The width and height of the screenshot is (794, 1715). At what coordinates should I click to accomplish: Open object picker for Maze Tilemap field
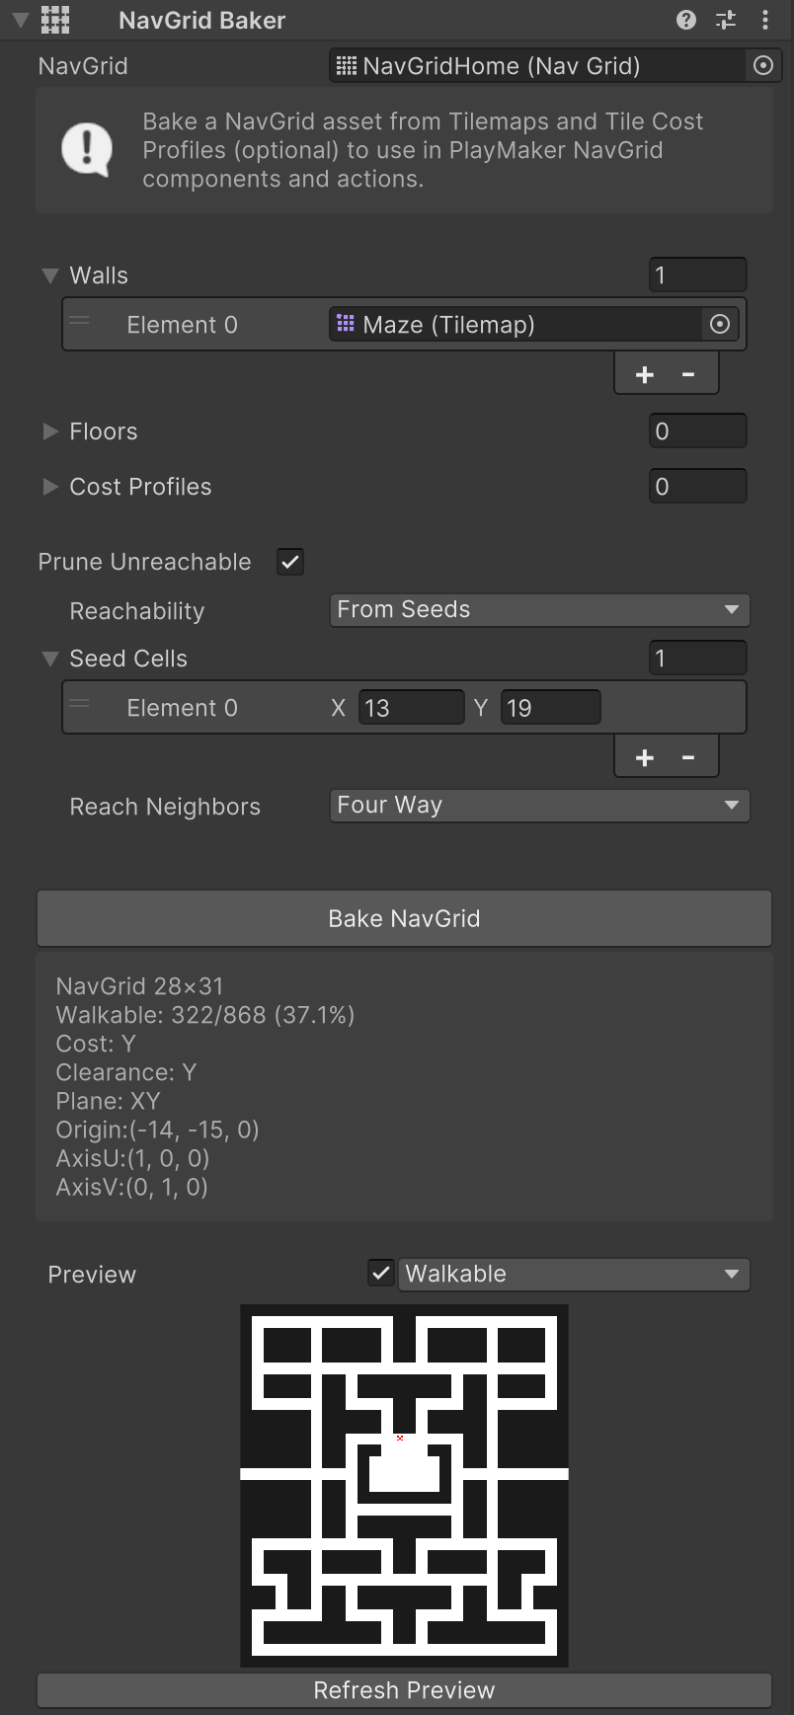point(720,324)
